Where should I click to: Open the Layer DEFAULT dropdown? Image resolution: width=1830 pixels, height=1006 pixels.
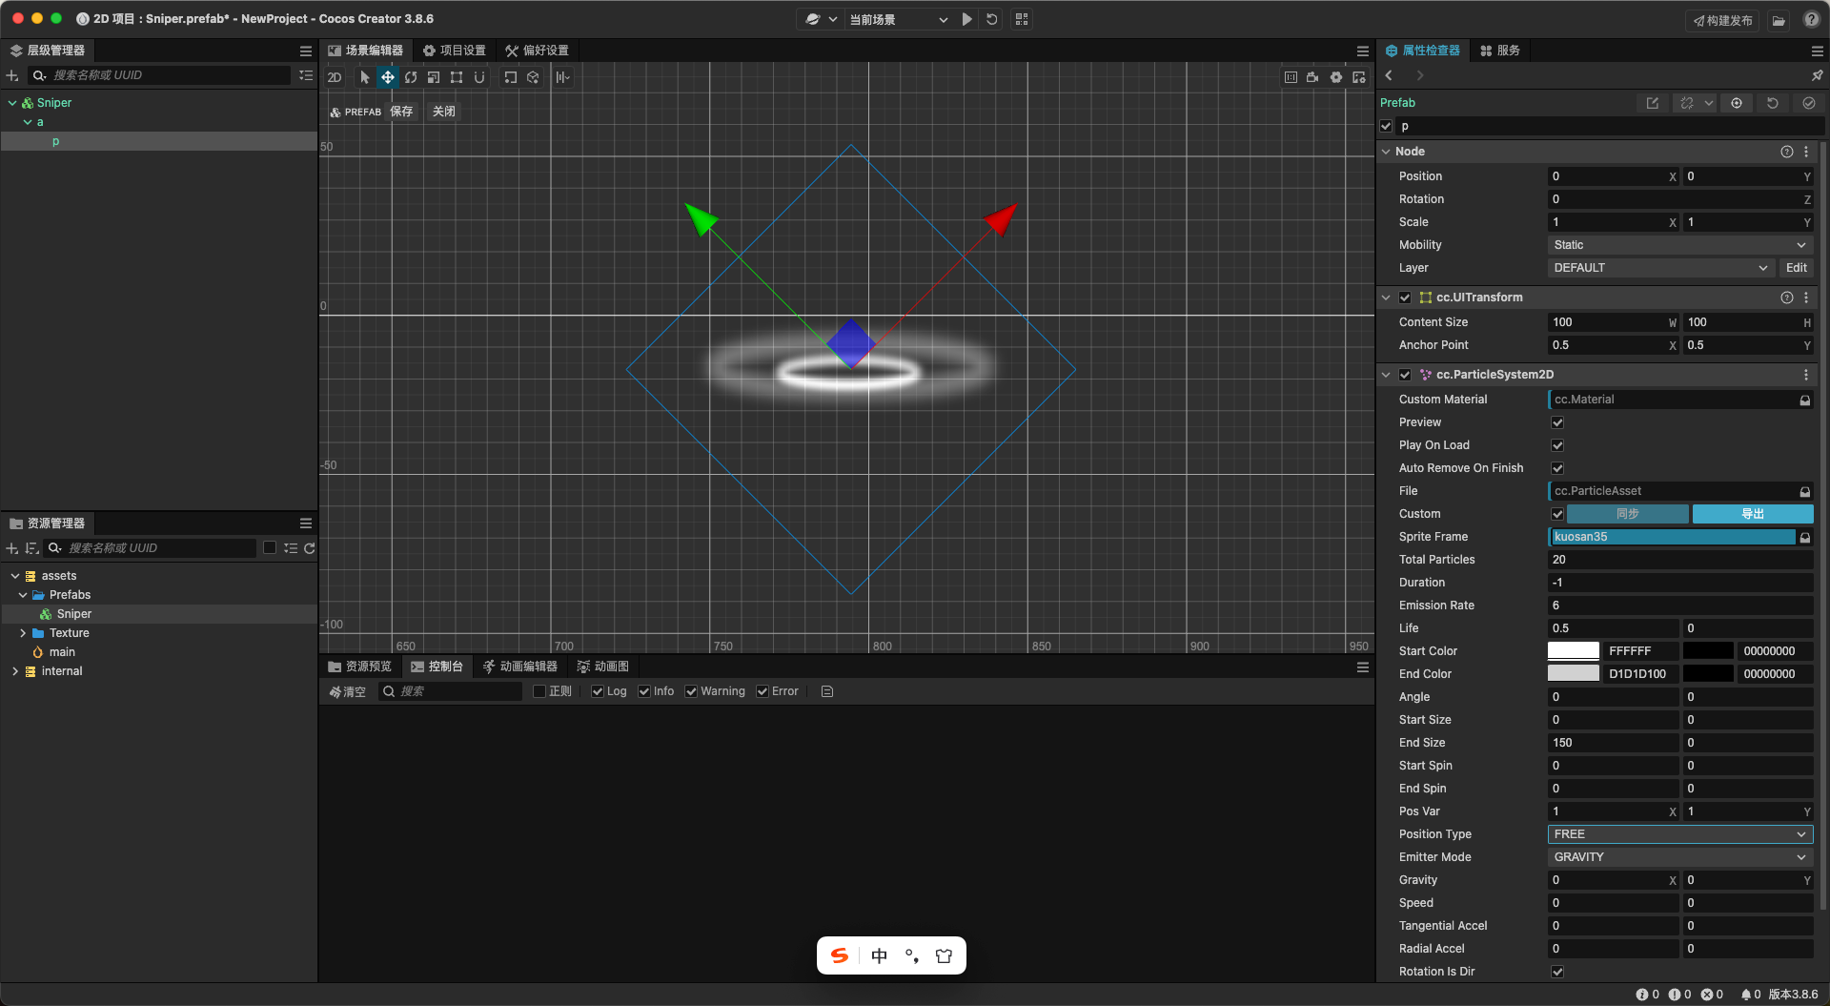point(1660,268)
